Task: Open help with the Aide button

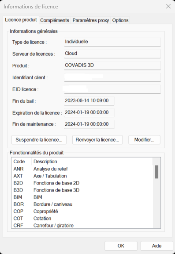Action: 156,246
